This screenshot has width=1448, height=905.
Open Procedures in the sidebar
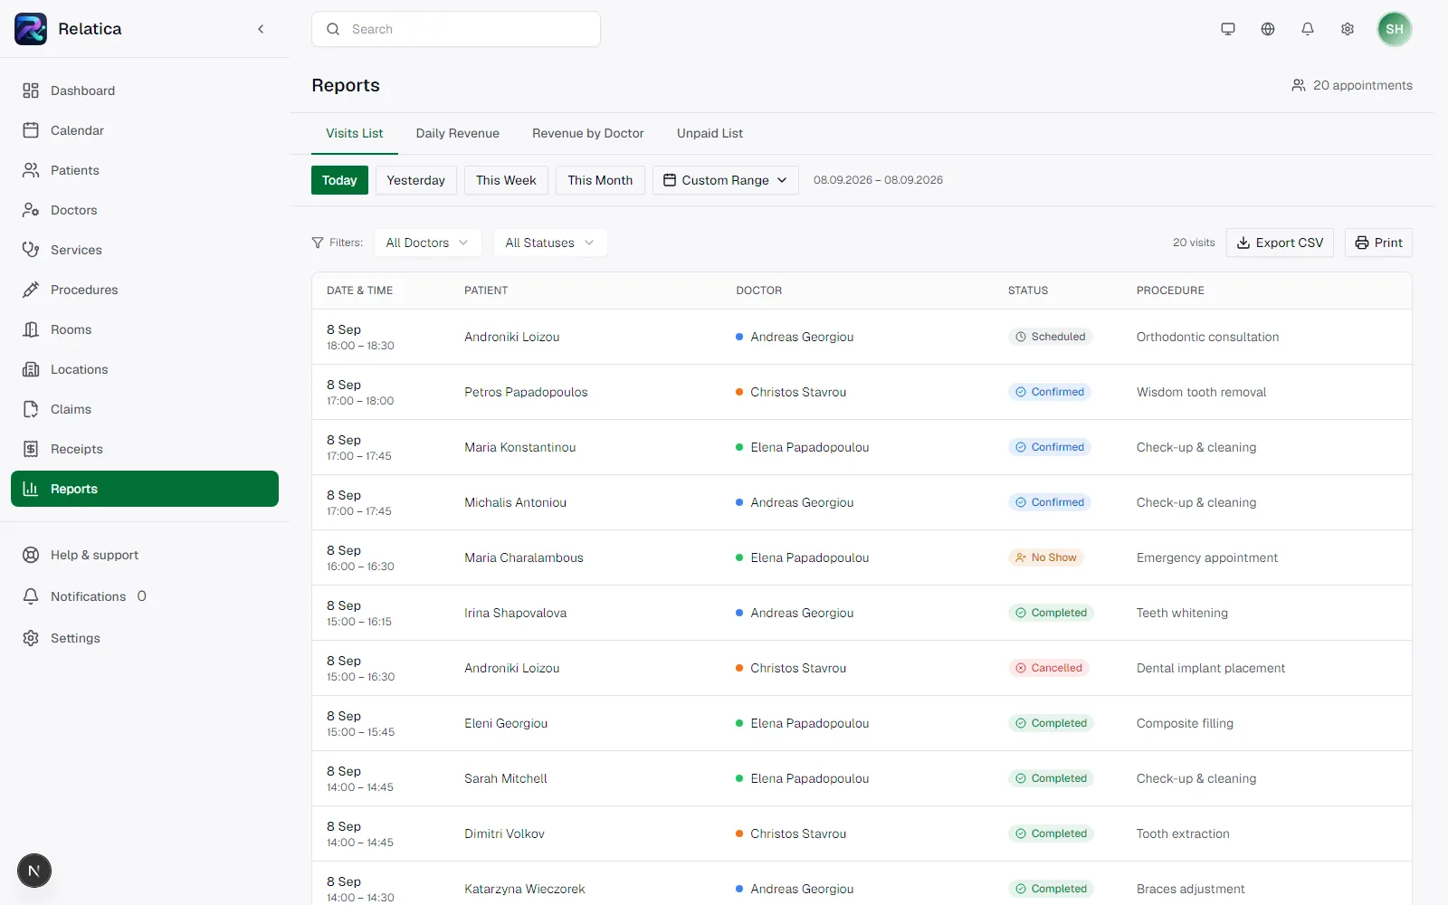tap(145, 290)
